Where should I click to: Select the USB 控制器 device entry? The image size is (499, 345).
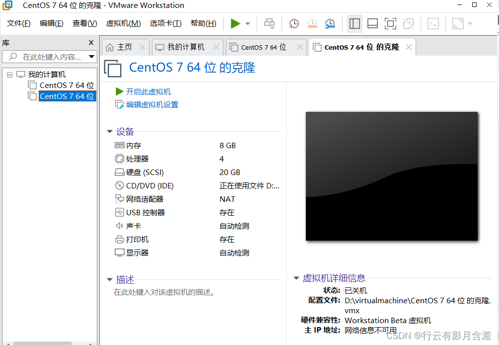[145, 212]
